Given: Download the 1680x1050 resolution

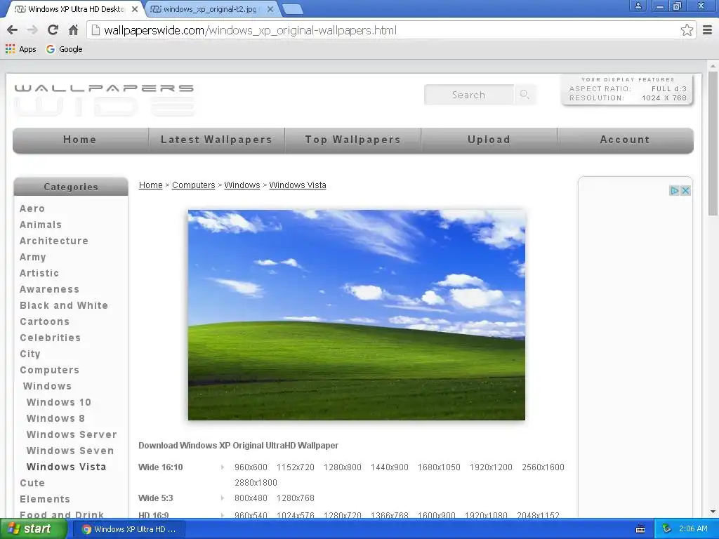Looking at the screenshot, I should [x=439, y=467].
